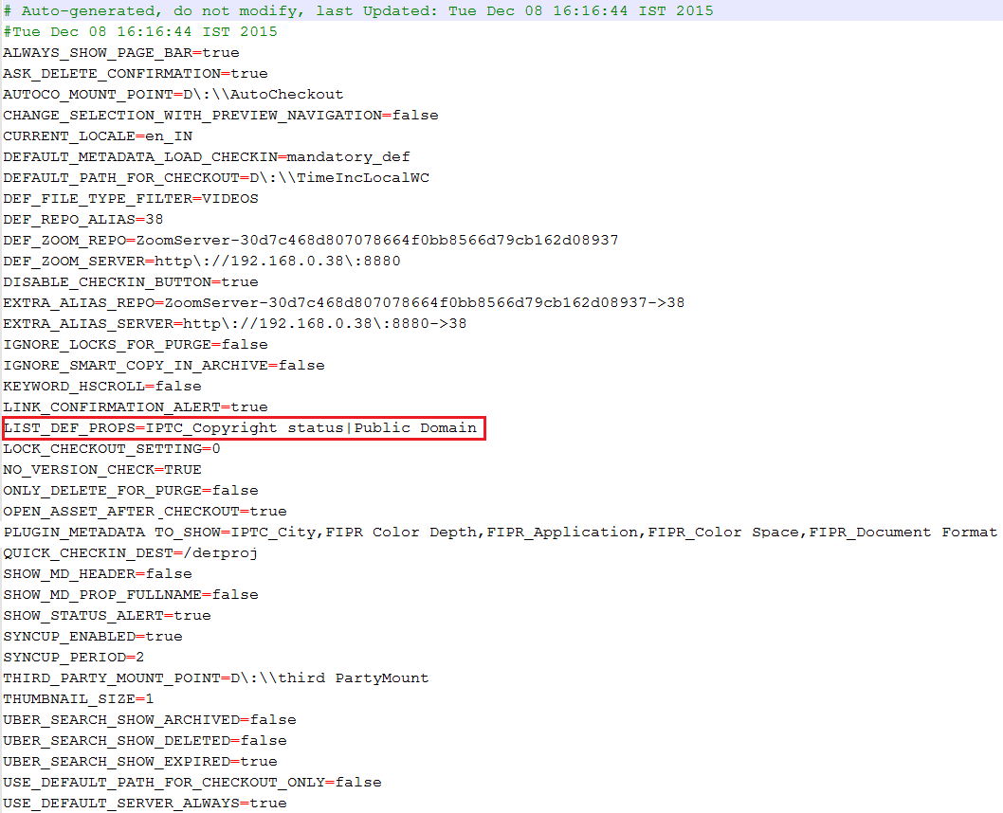
Task: Select the EXTRA_ALIAS_SERVER line
Action: [235, 323]
